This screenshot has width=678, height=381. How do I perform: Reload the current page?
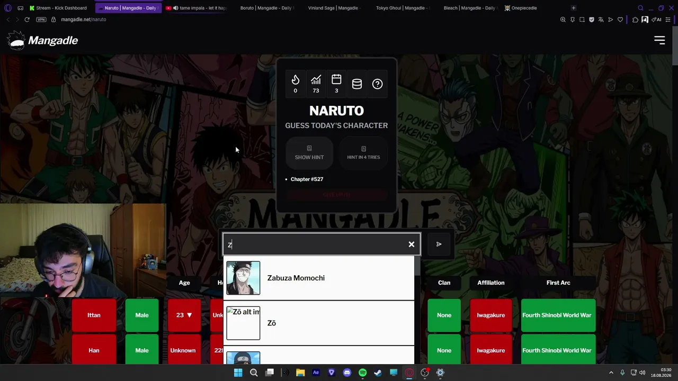click(27, 20)
